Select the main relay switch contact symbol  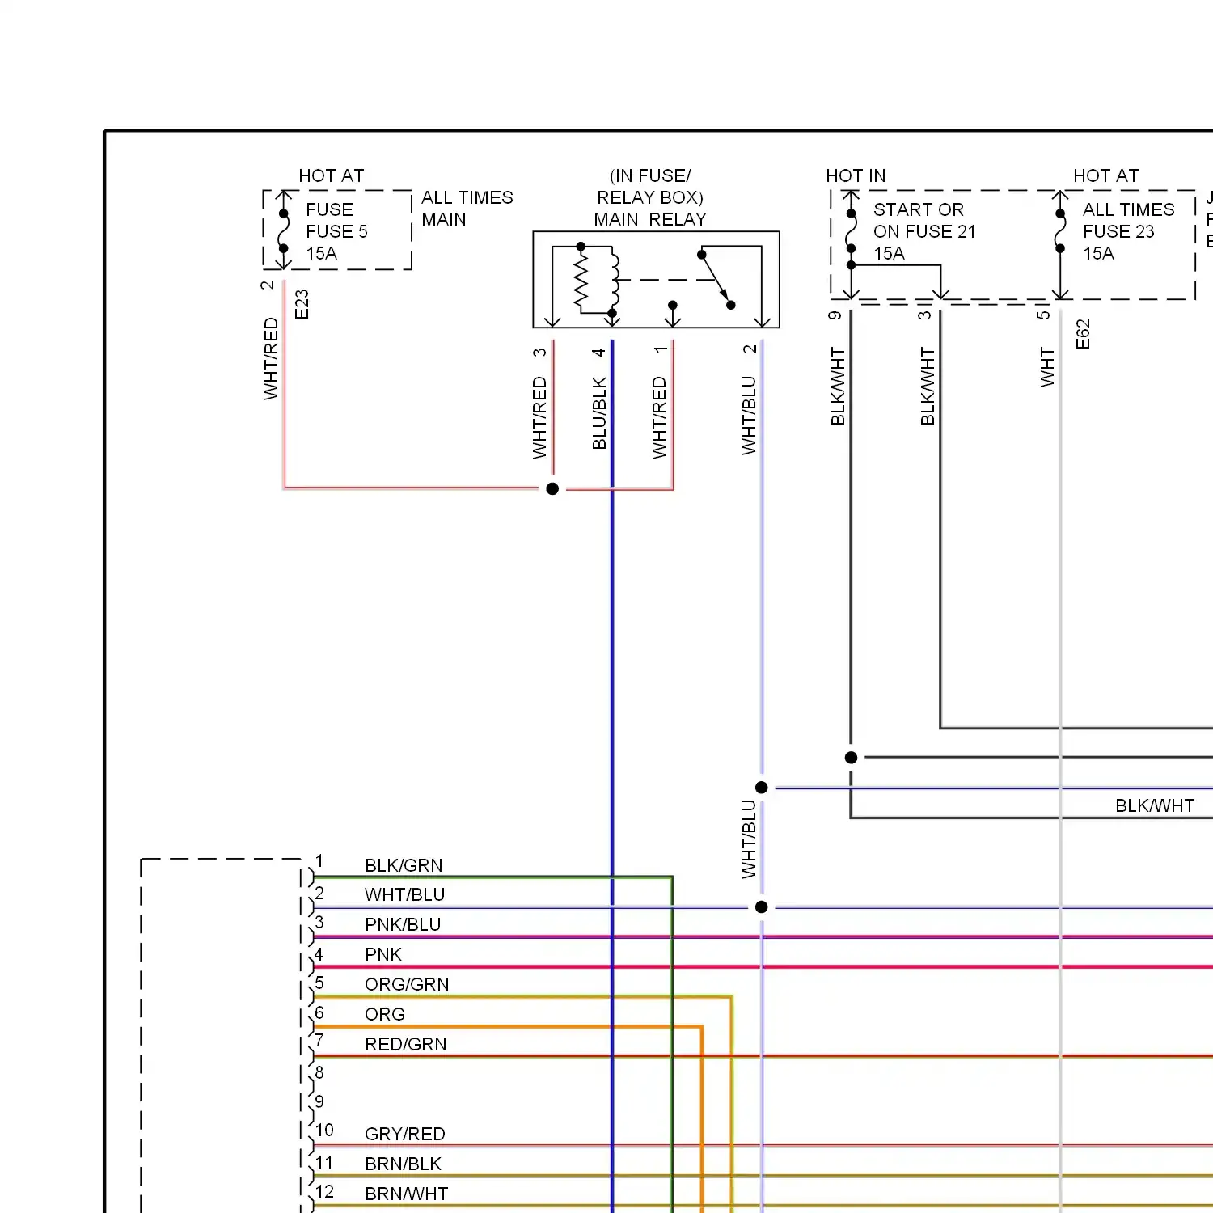click(716, 280)
